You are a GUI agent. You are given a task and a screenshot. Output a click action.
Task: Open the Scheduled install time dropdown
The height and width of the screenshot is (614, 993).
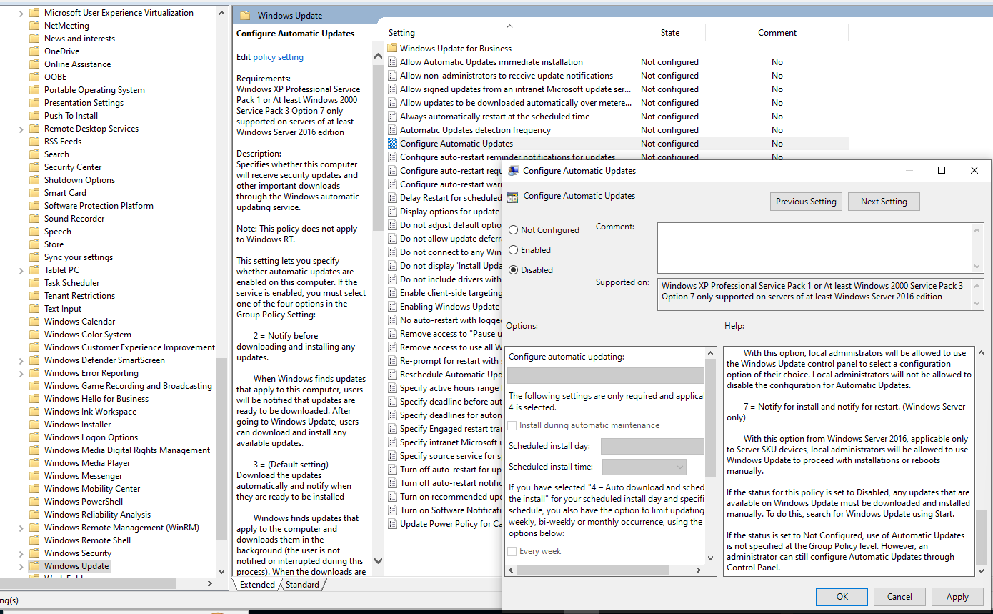coord(644,467)
